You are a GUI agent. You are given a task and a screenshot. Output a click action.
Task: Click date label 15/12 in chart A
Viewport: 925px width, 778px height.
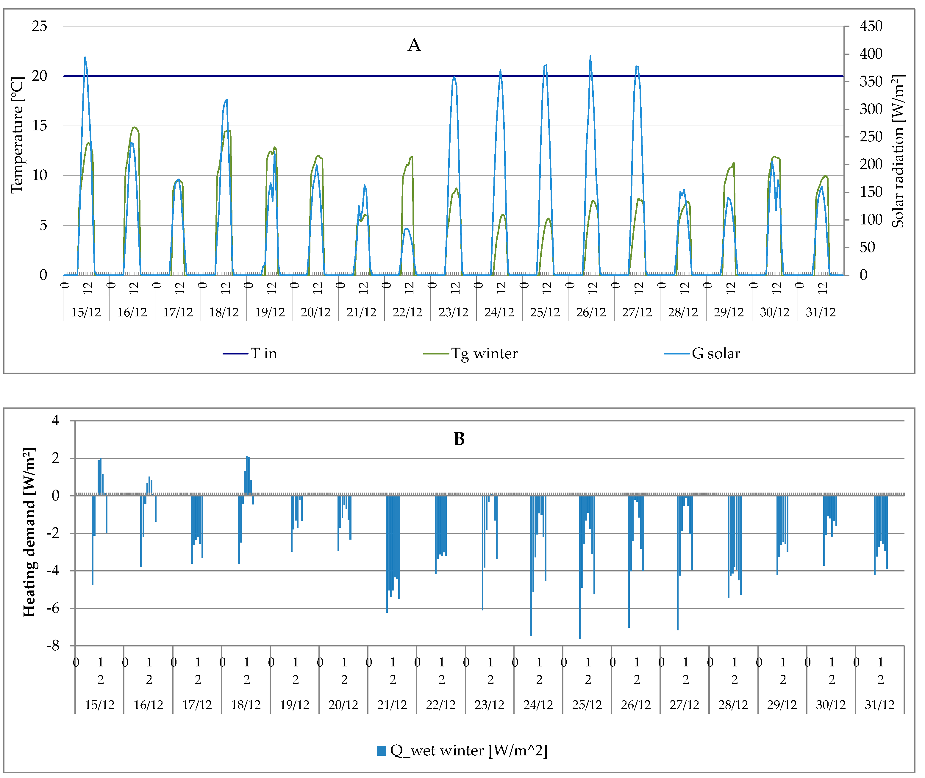86,312
